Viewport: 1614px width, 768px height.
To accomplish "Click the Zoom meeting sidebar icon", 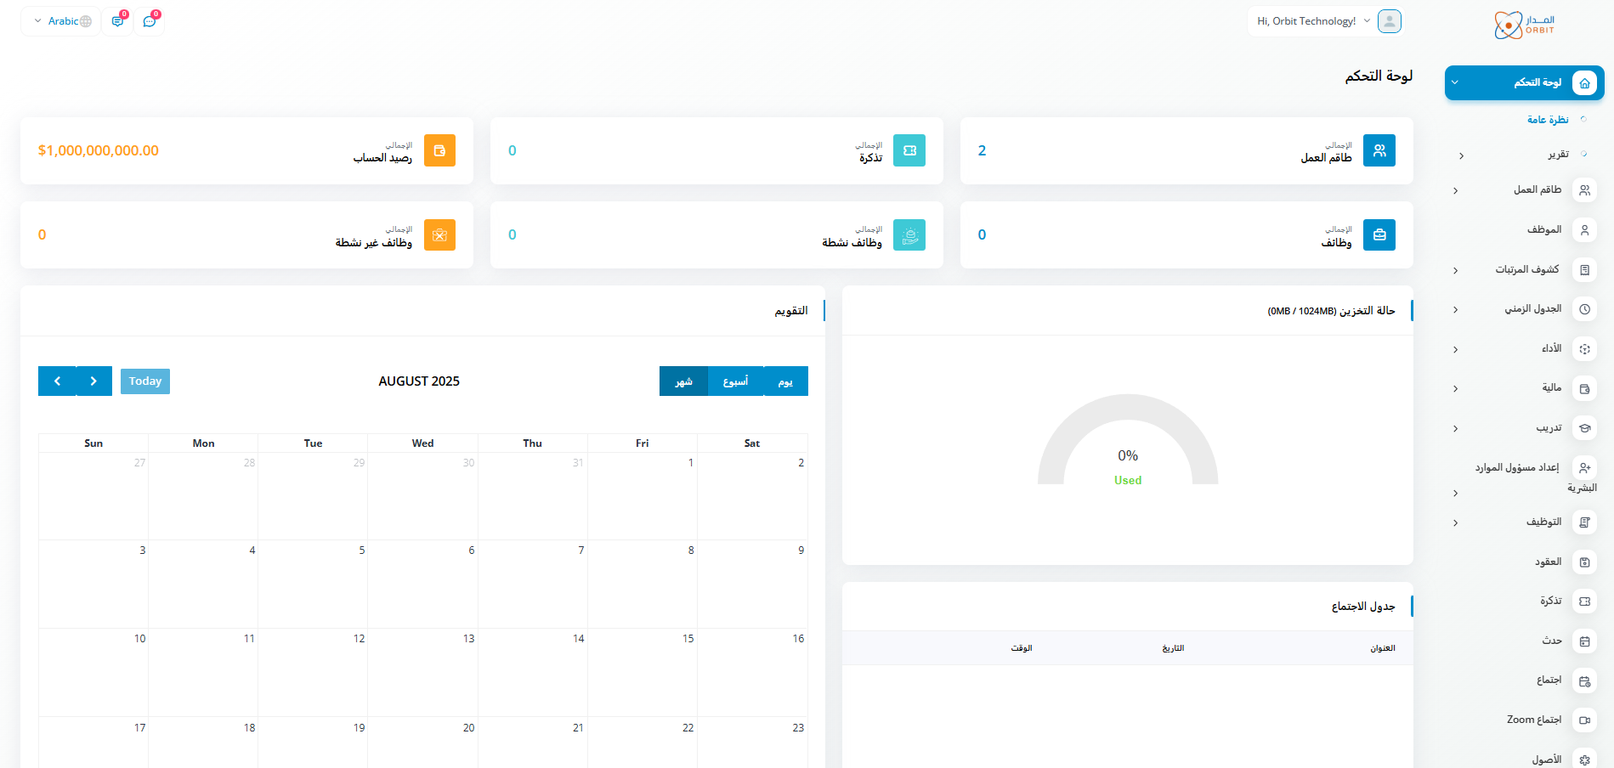I will (x=1584, y=720).
